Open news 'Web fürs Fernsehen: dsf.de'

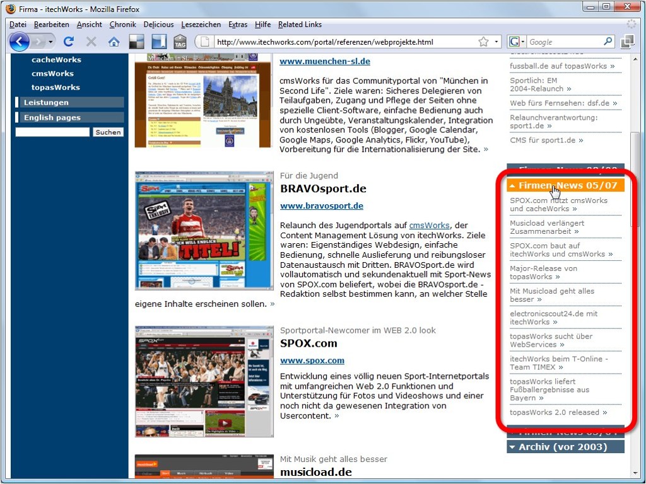pos(563,103)
